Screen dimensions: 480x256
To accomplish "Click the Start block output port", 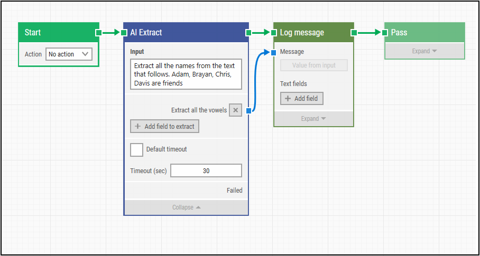I will pyautogui.click(x=98, y=33).
